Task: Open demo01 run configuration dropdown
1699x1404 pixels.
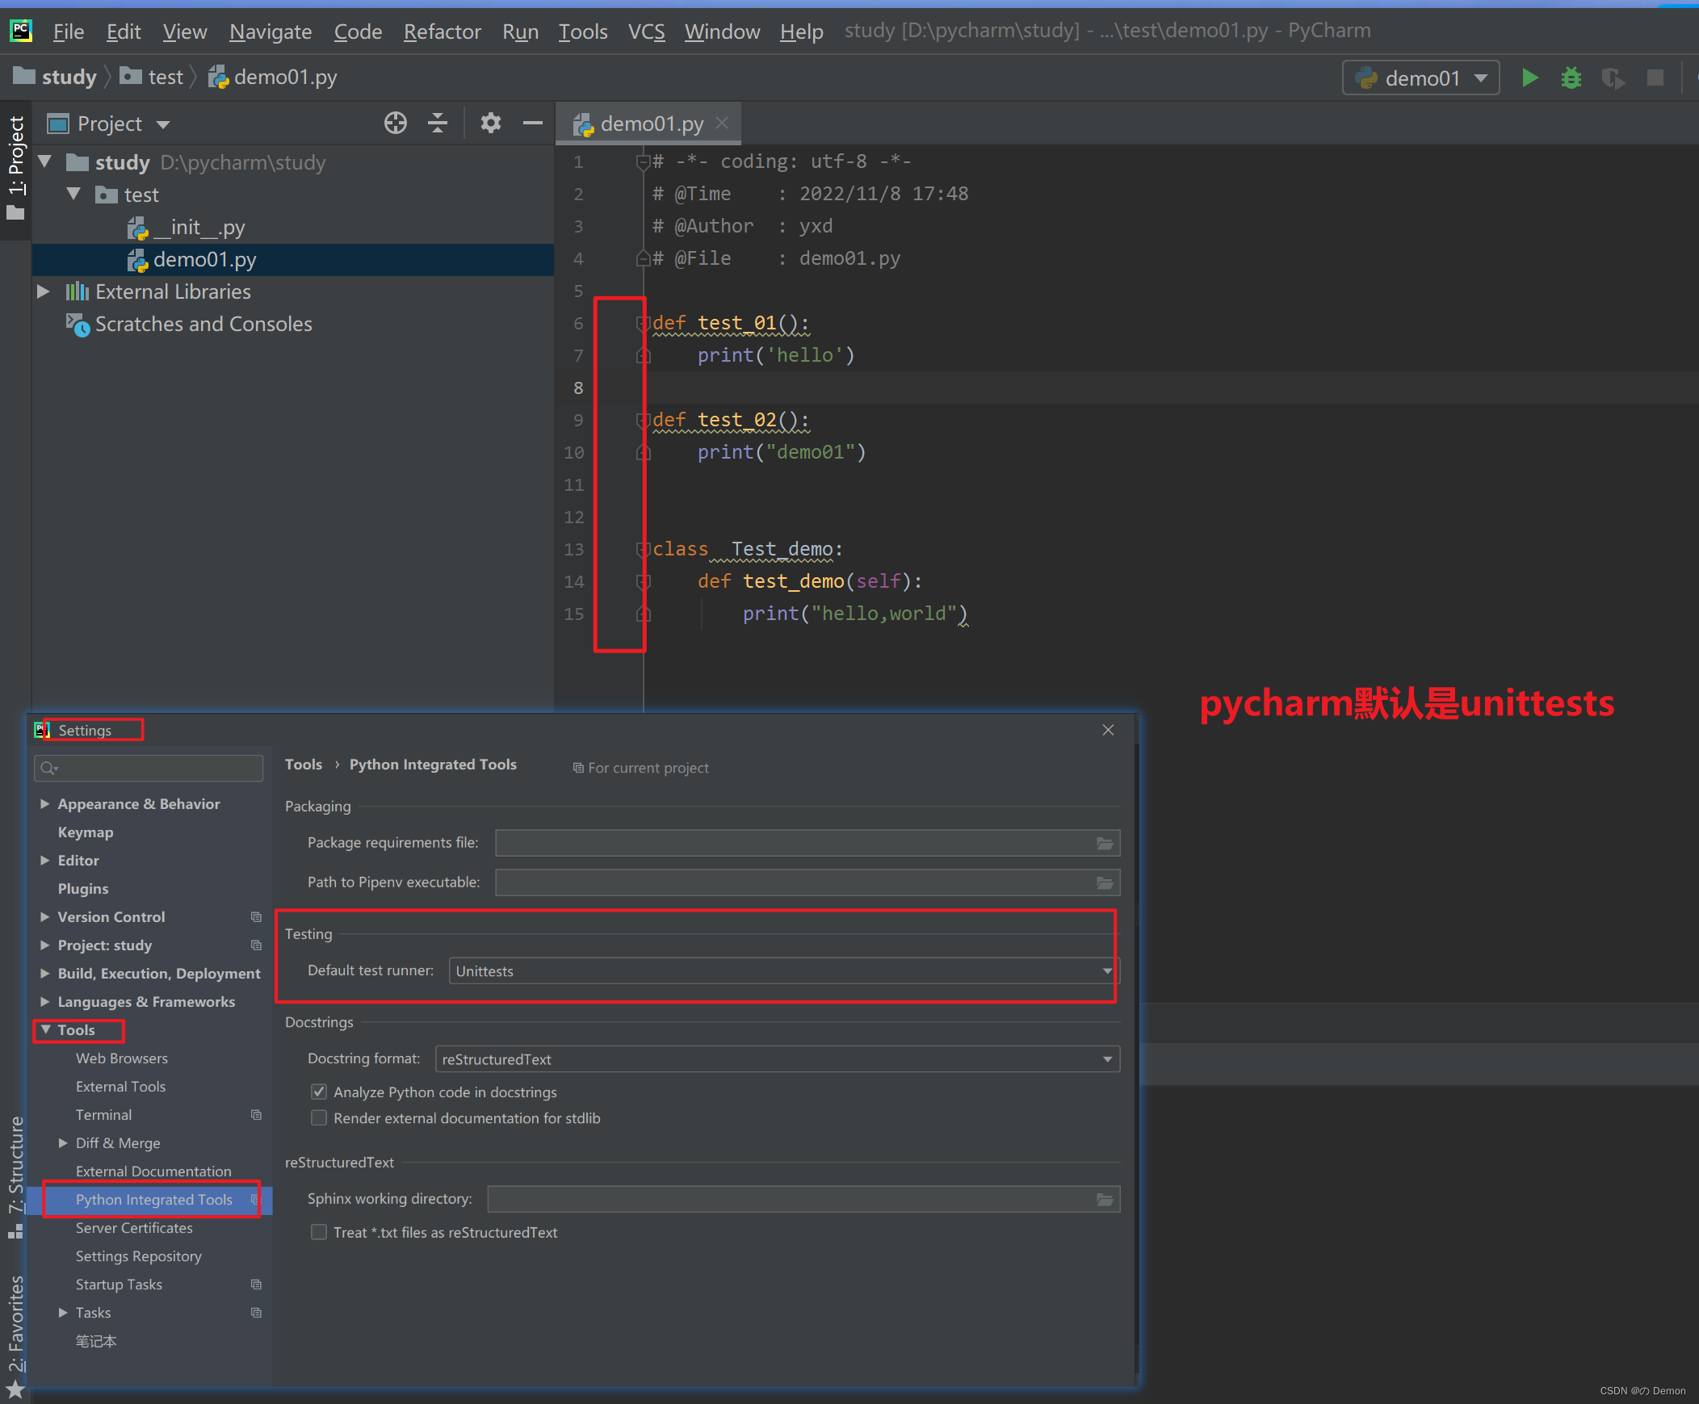Action: [x=1420, y=78]
